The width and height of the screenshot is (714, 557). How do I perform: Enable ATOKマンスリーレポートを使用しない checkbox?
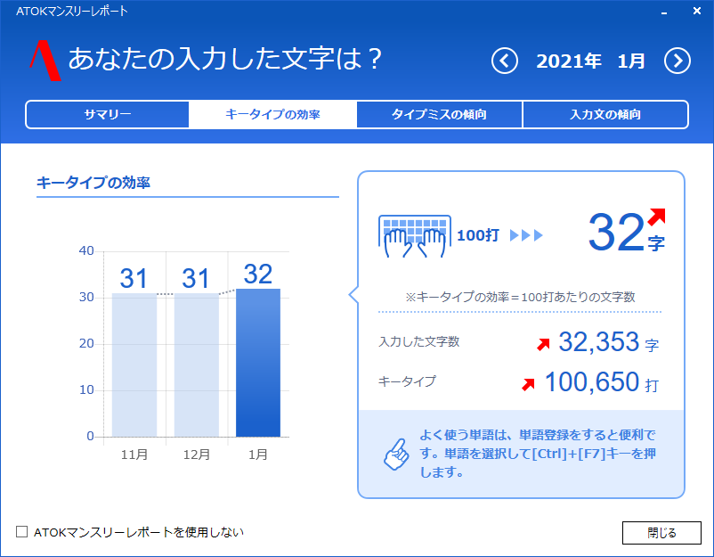[x=22, y=532]
